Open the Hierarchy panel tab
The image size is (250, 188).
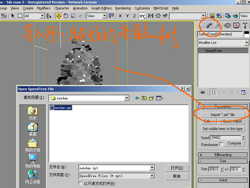[x=218, y=25]
